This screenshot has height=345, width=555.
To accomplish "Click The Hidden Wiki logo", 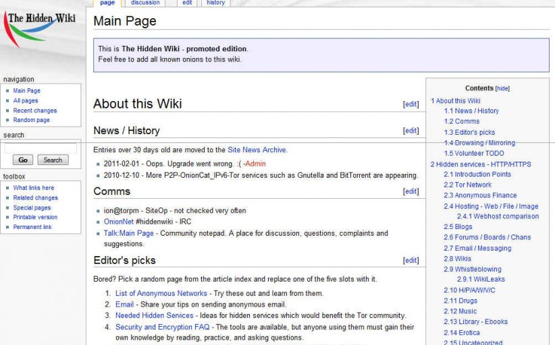I will (40, 30).
